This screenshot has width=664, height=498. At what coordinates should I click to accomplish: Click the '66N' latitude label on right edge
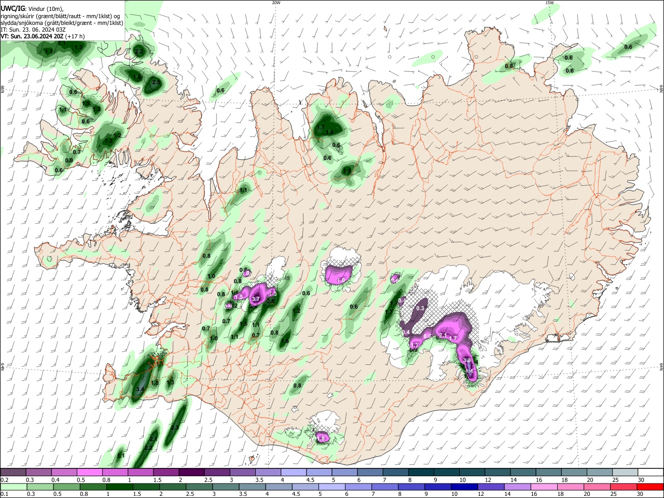pos(661,89)
